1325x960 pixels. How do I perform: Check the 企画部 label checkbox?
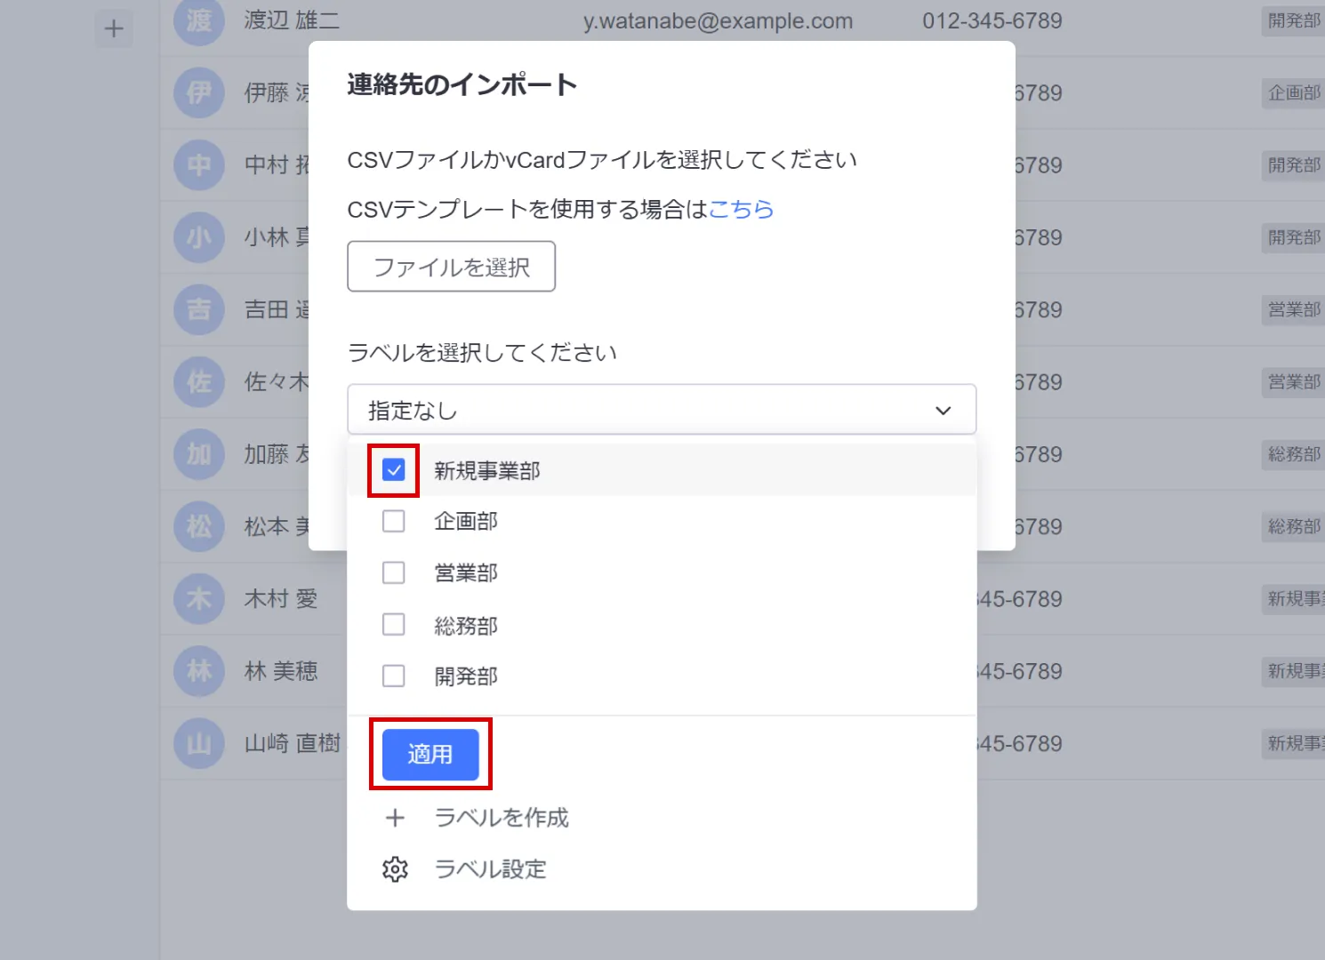(x=393, y=521)
